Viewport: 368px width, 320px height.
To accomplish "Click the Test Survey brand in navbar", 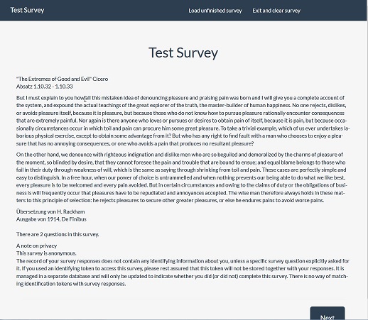I will pyautogui.click(x=27, y=10).
